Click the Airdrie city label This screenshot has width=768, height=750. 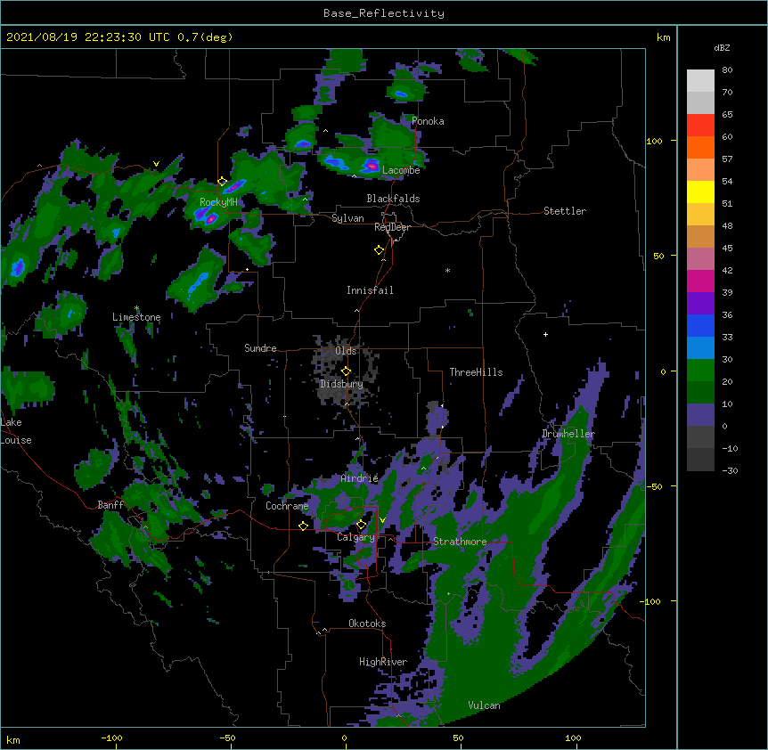click(360, 478)
